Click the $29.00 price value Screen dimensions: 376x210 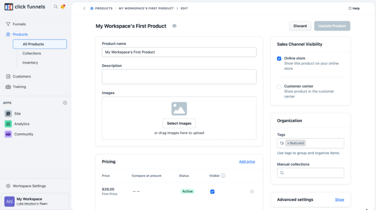(x=108, y=189)
